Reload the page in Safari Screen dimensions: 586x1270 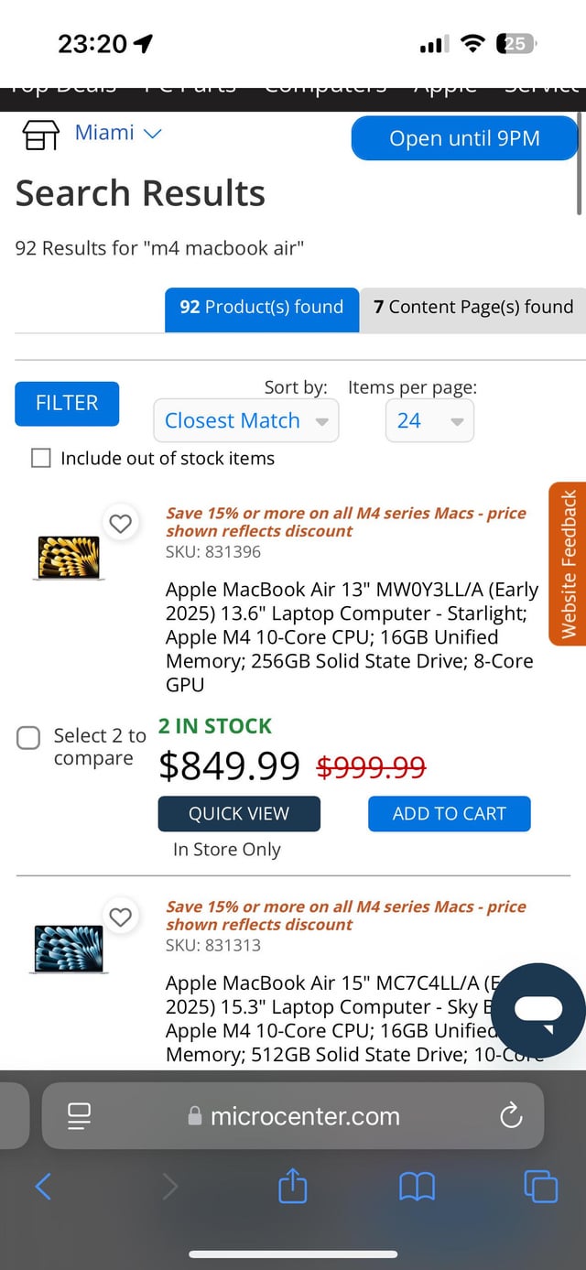point(510,1115)
